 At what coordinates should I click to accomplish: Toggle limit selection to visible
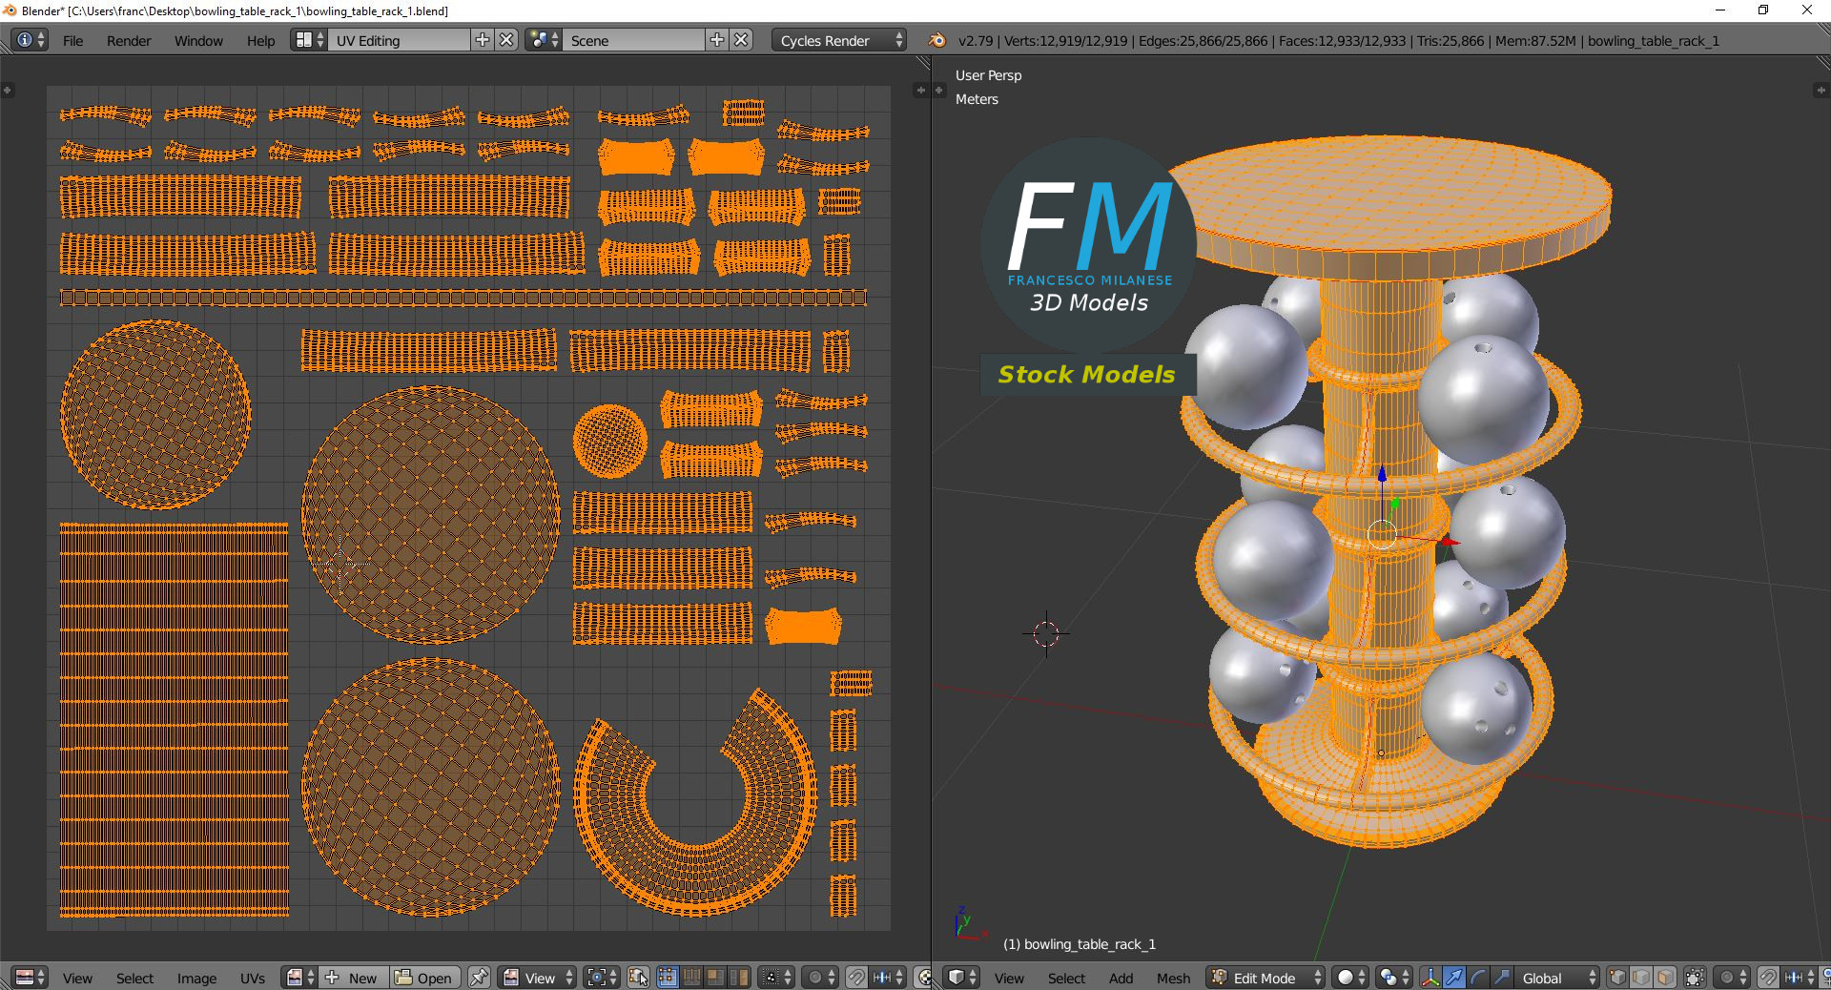point(1695,978)
